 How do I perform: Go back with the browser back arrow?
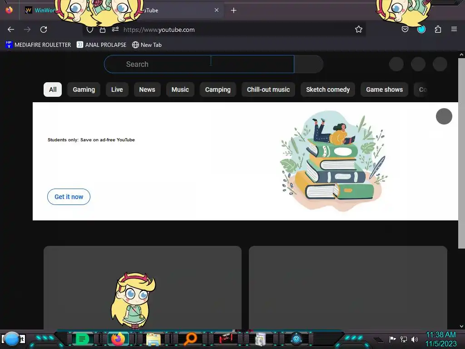pyautogui.click(x=11, y=30)
